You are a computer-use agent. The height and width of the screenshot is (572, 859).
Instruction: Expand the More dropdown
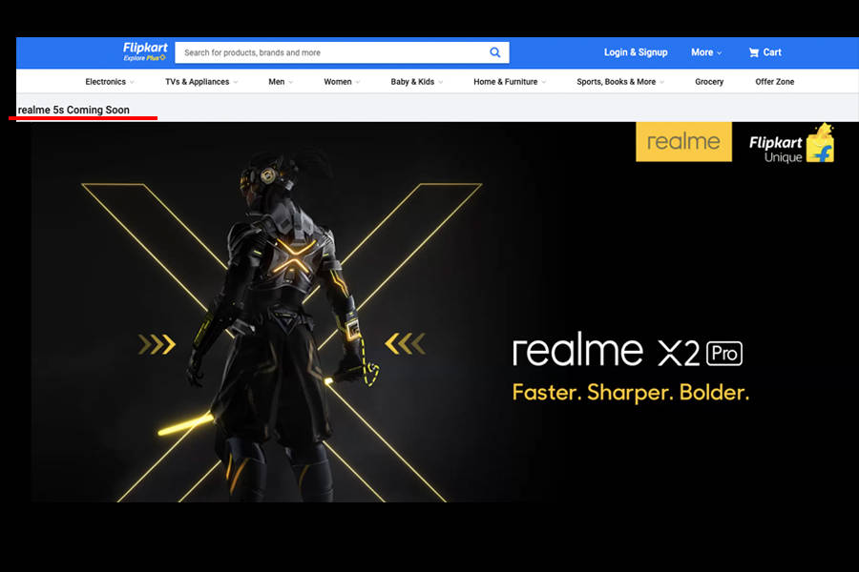703,52
